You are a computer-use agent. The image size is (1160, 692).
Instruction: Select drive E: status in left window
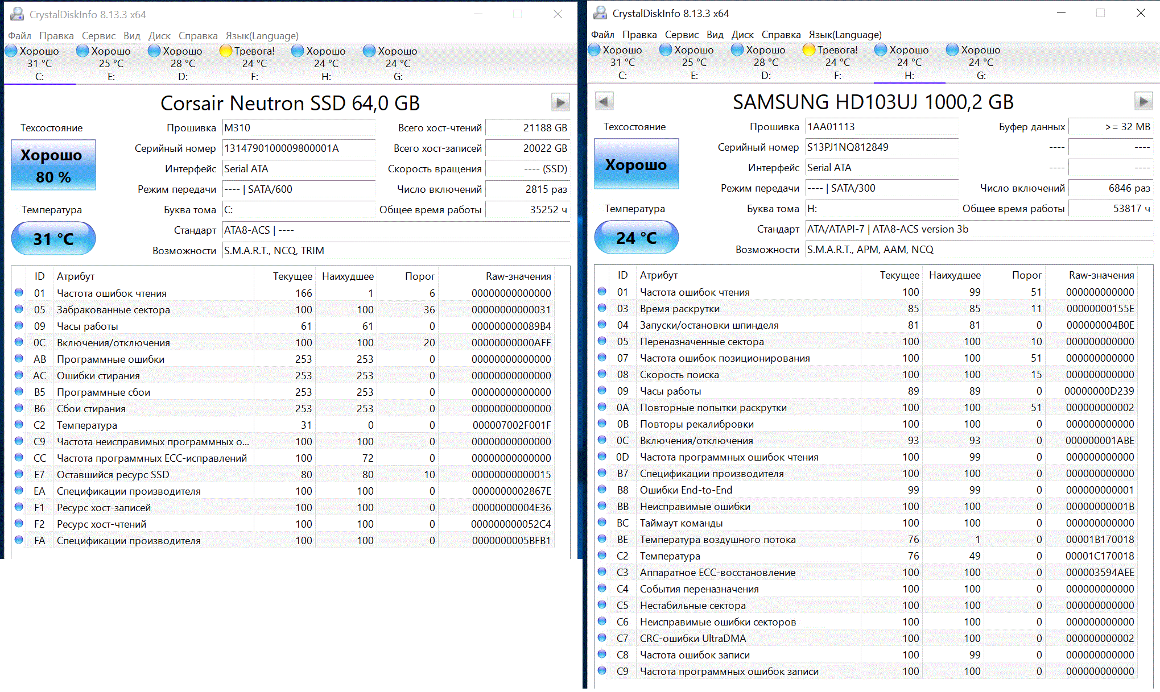click(111, 63)
